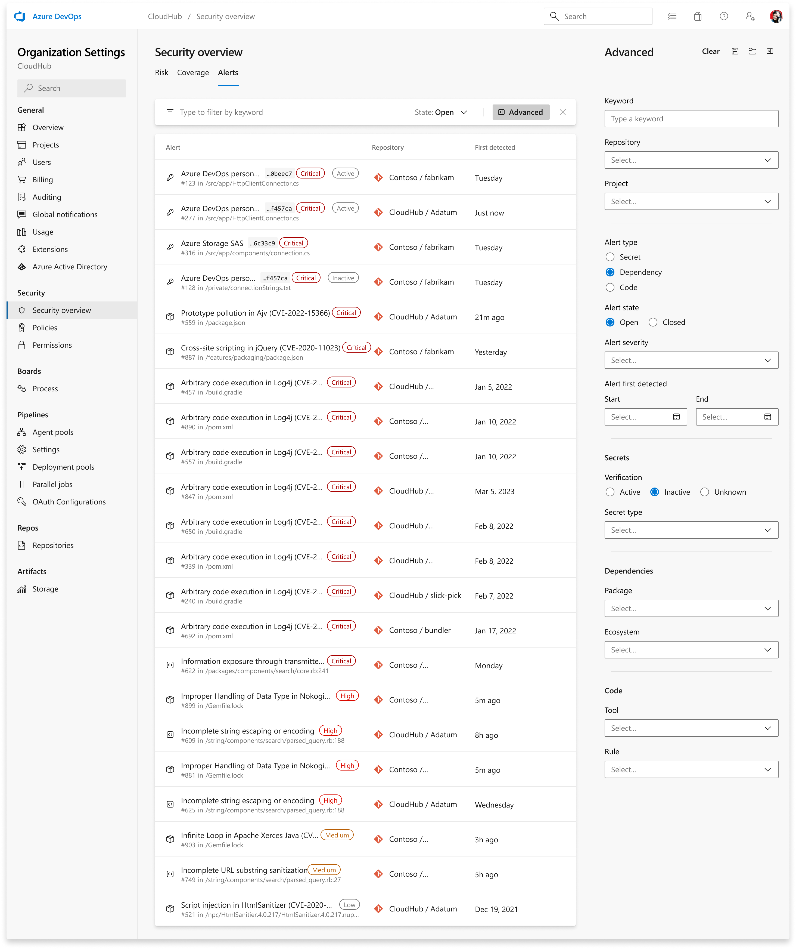Open the work items list icon in header
The height and width of the screenshot is (949, 796).
click(672, 17)
